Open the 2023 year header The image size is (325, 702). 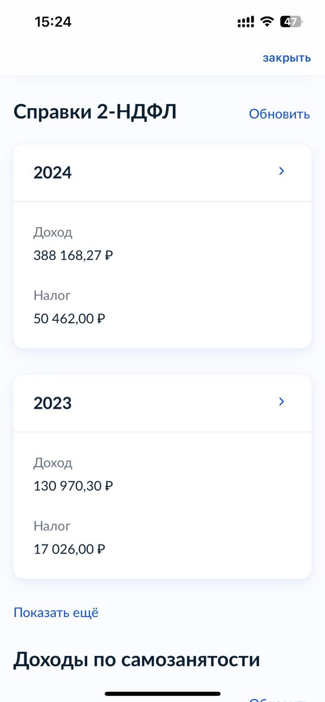[x=53, y=403]
